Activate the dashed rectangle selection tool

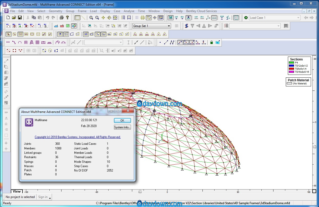click(77, 17)
